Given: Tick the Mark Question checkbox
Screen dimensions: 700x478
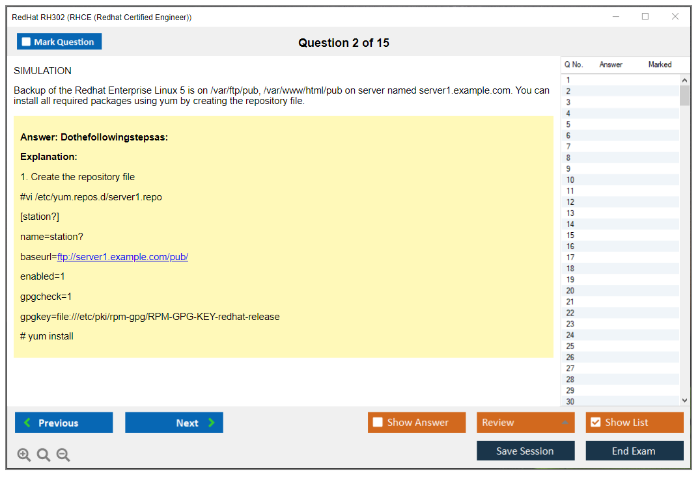Looking at the screenshot, I should tap(26, 42).
